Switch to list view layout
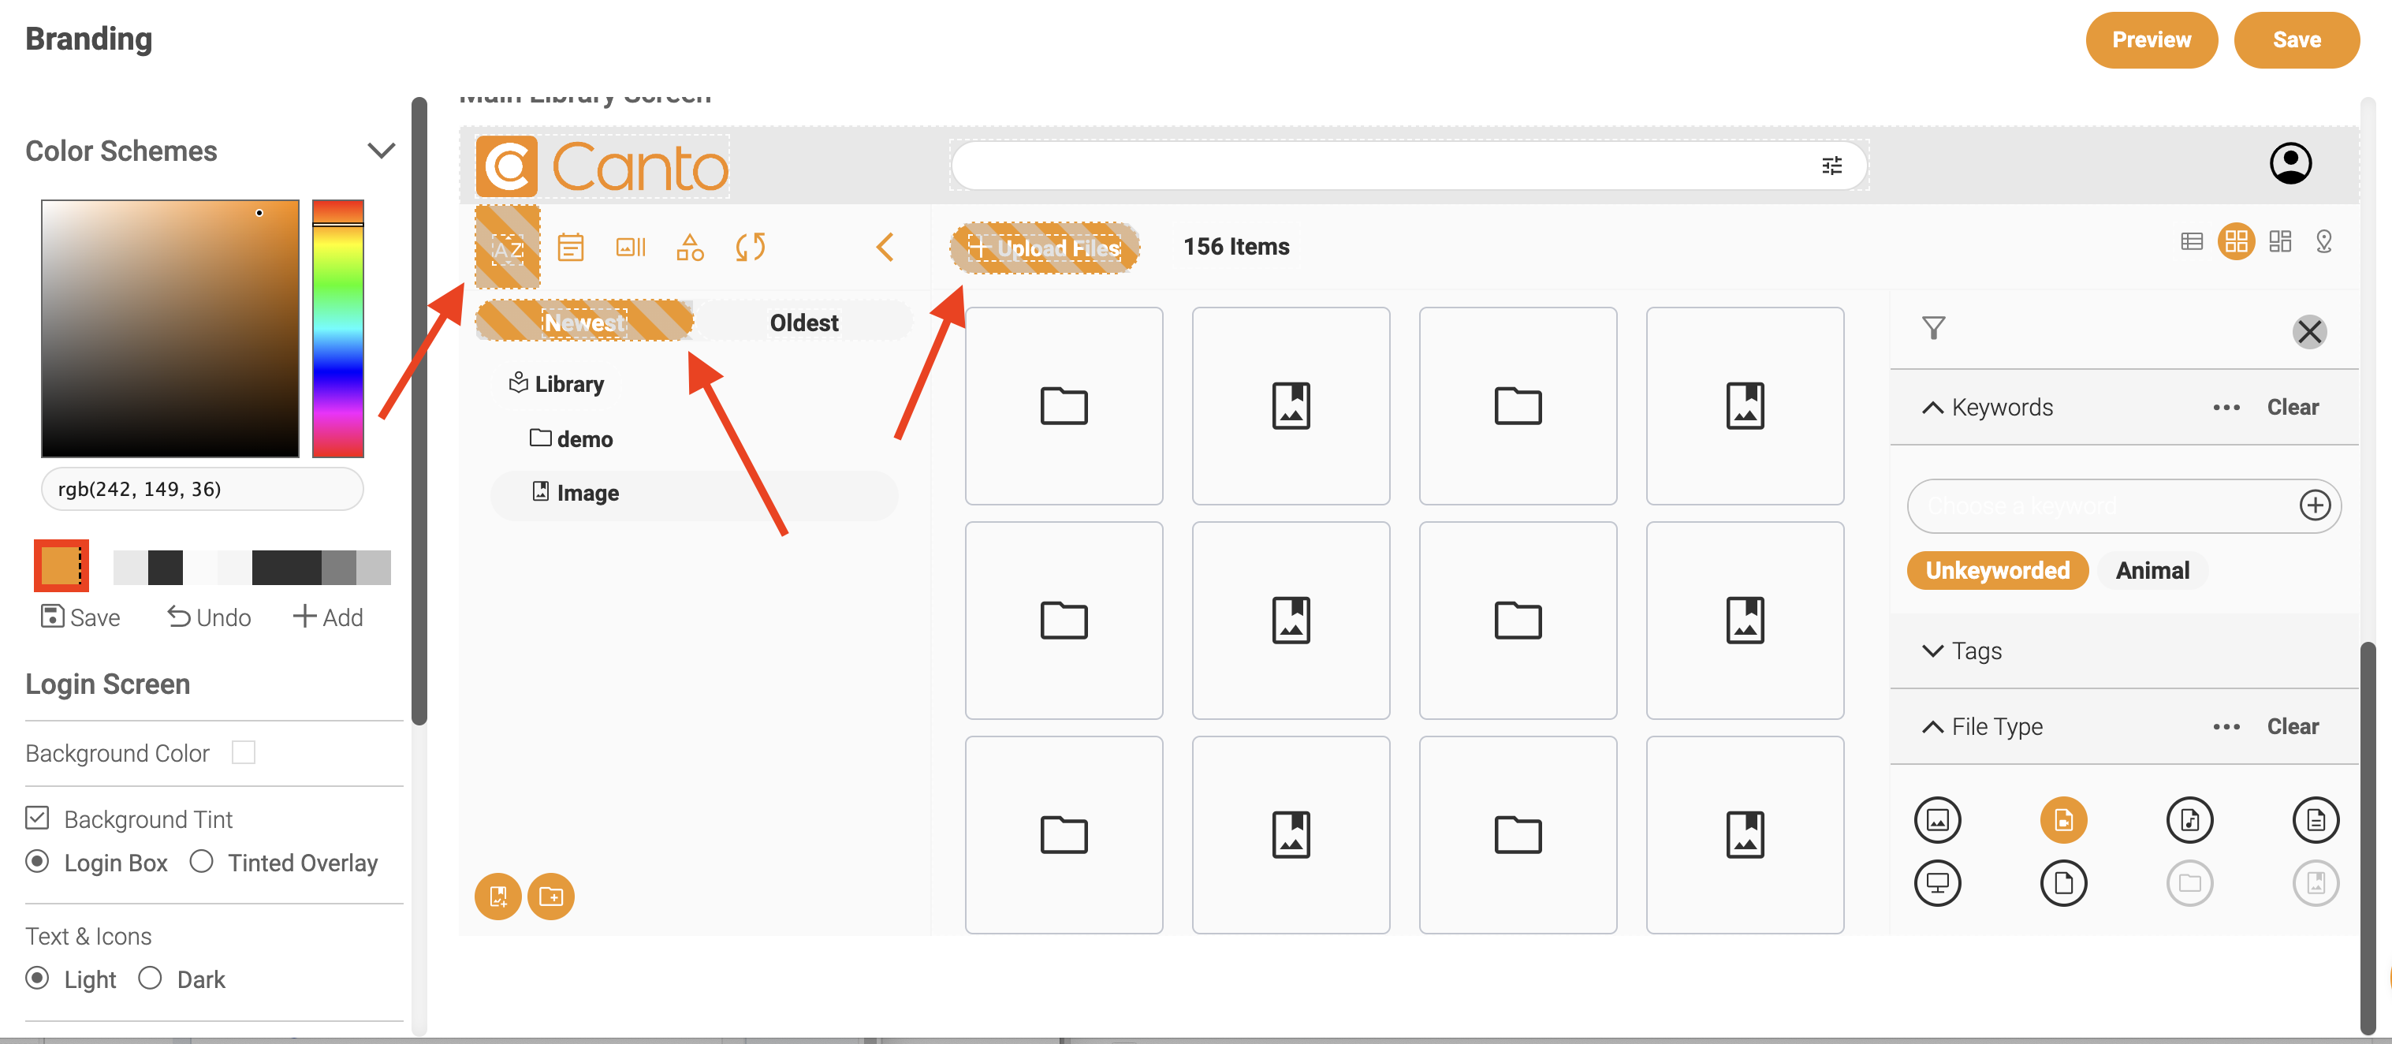Viewport: 2392px width, 1044px height. 2193,241
